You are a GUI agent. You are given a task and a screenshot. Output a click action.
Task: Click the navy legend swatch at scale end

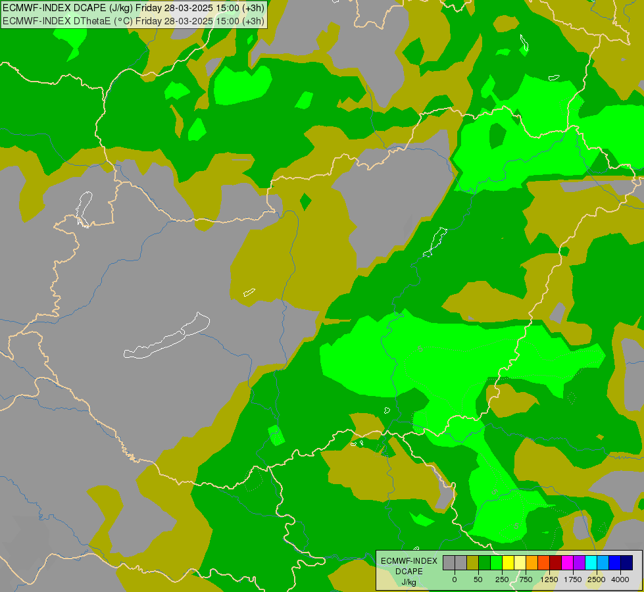(627, 562)
